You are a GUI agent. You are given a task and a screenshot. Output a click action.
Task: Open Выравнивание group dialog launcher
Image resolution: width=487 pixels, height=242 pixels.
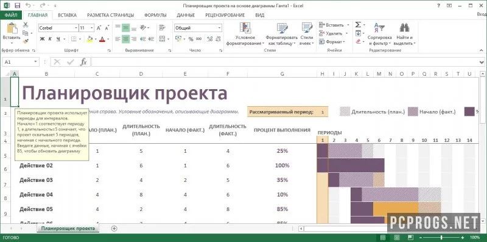170,50
